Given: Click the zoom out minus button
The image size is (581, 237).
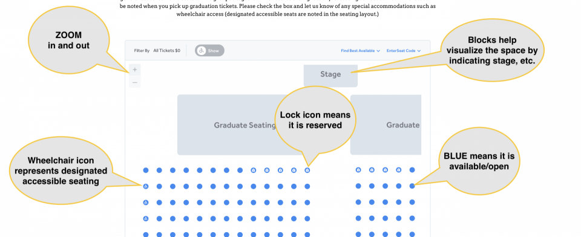Looking at the screenshot, I should [135, 82].
